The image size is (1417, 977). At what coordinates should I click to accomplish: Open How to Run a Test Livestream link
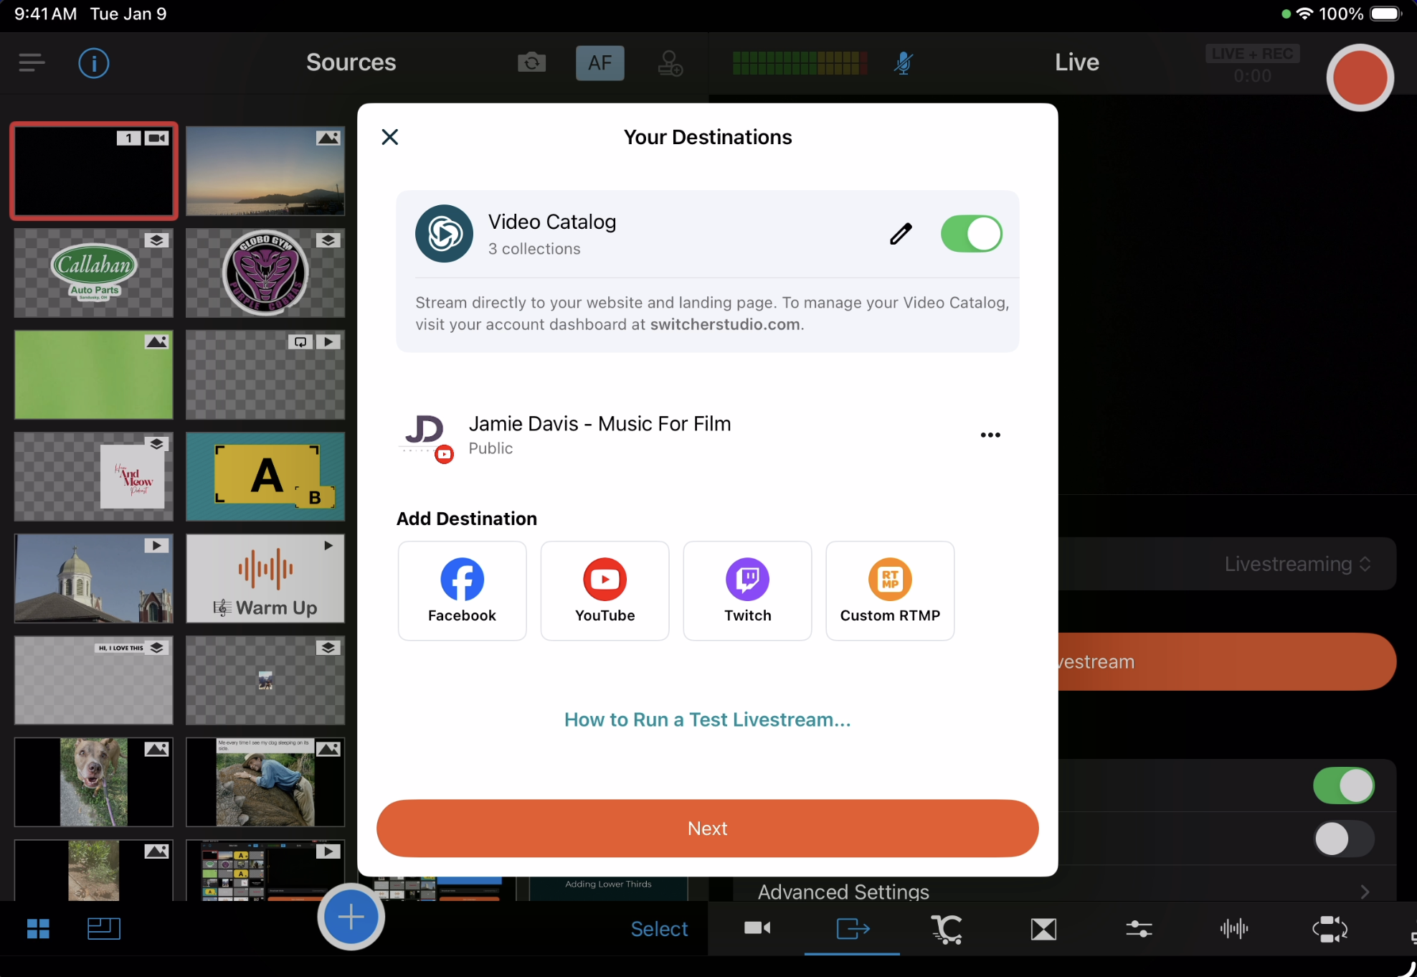[x=707, y=719]
